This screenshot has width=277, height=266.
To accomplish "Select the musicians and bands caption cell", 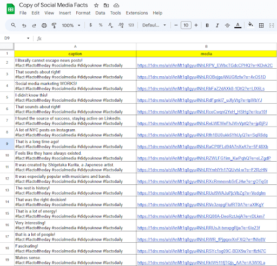I will coord(75,179).
